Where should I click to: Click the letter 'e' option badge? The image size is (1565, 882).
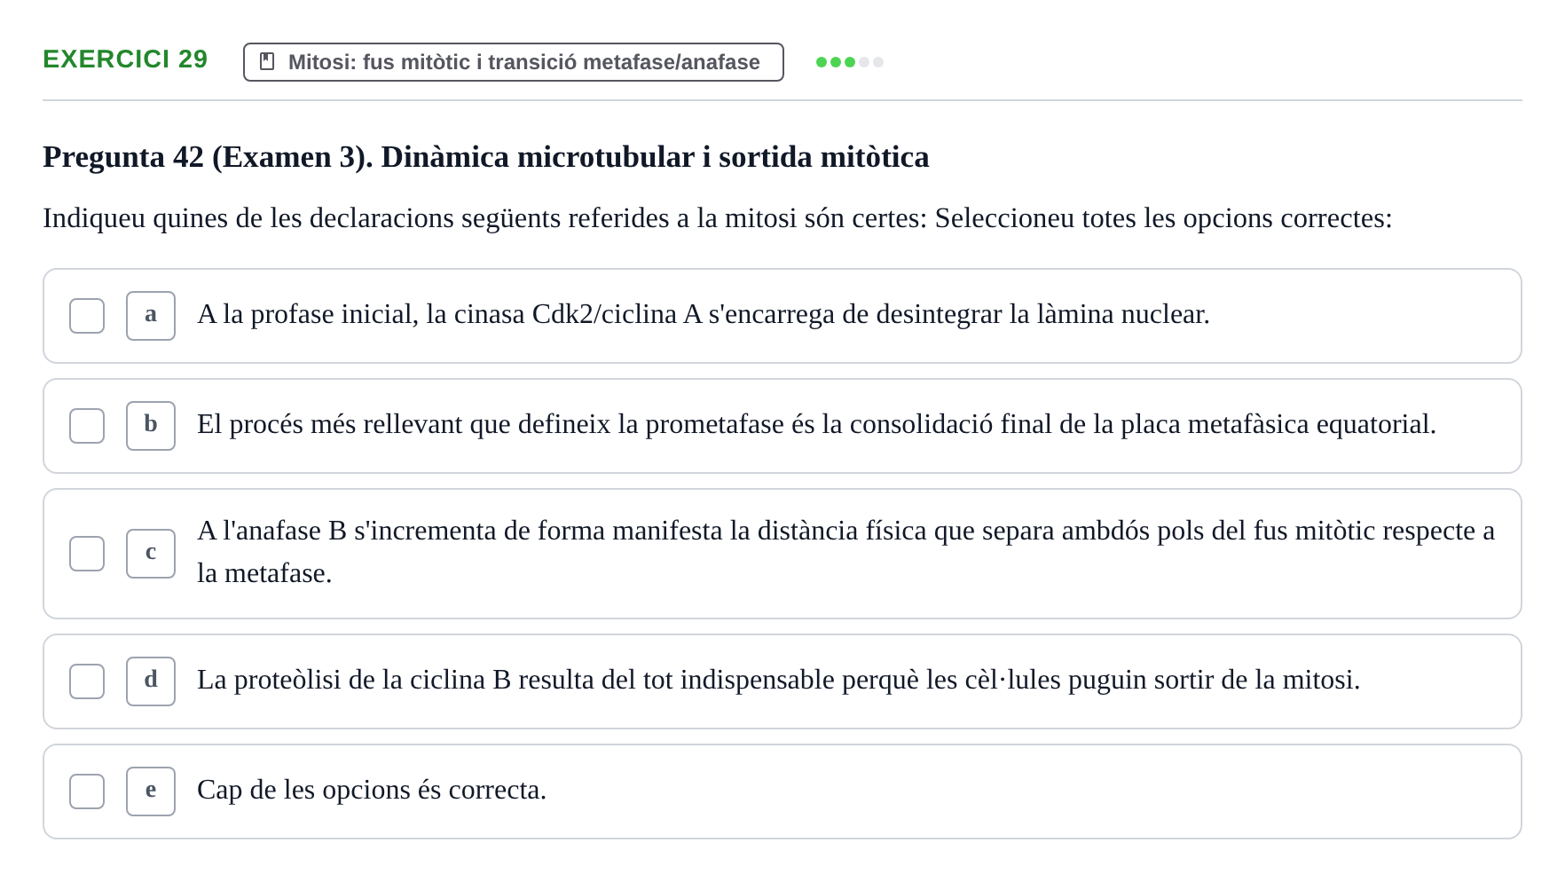(x=151, y=791)
